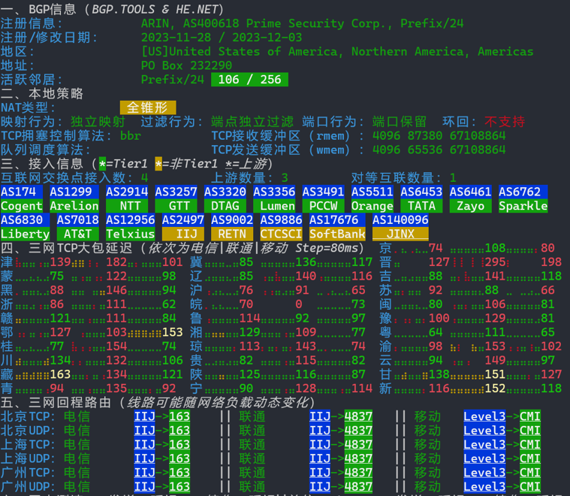Click the red 不支持 text
570x496 pixels.
(x=504, y=122)
